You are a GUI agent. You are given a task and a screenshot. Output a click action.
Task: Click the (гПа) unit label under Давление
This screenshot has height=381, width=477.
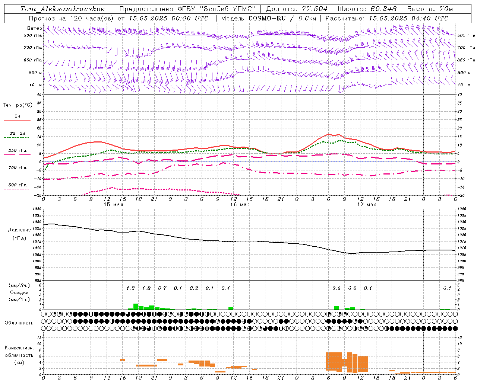pos(19,238)
